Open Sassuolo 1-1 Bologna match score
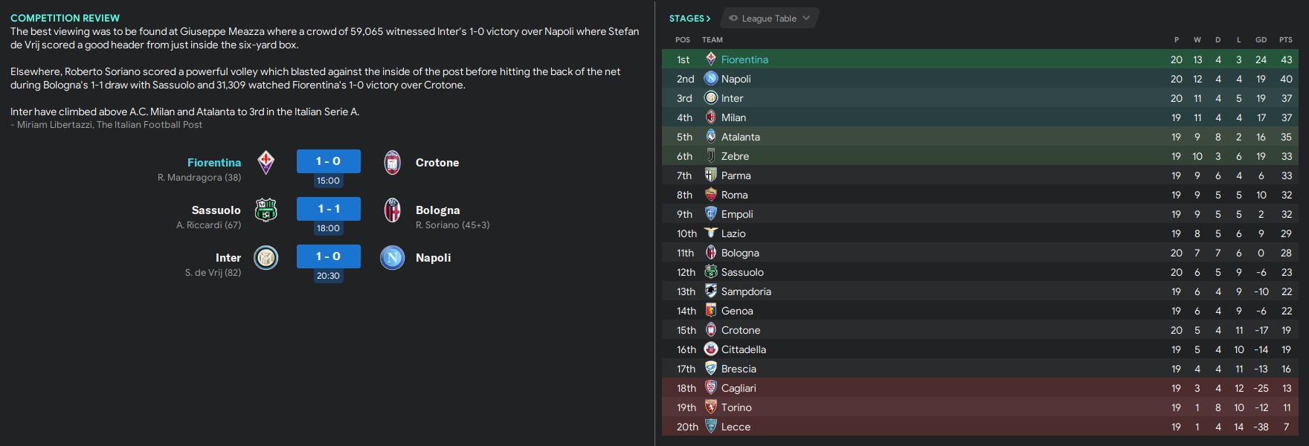This screenshot has width=1309, height=446. (x=328, y=209)
